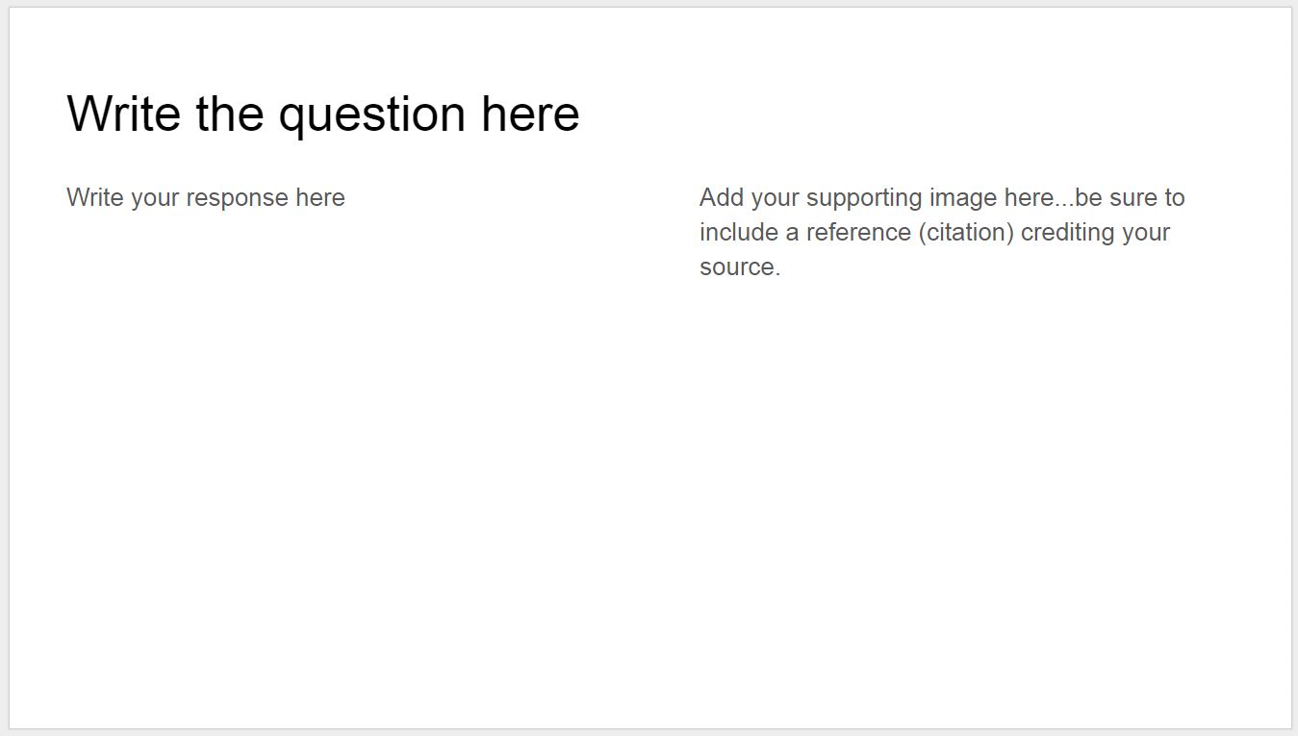Click the word 'image' in the right placeholder
This screenshot has height=736, width=1298.
tap(963, 197)
